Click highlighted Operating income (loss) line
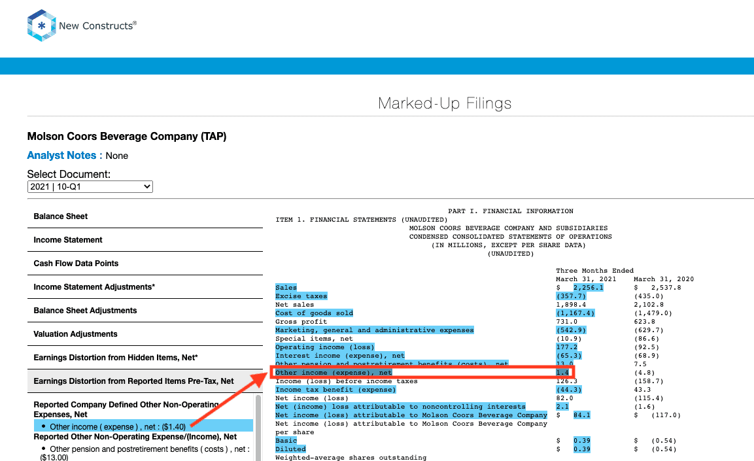The width and height of the screenshot is (754, 461). click(324, 347)
